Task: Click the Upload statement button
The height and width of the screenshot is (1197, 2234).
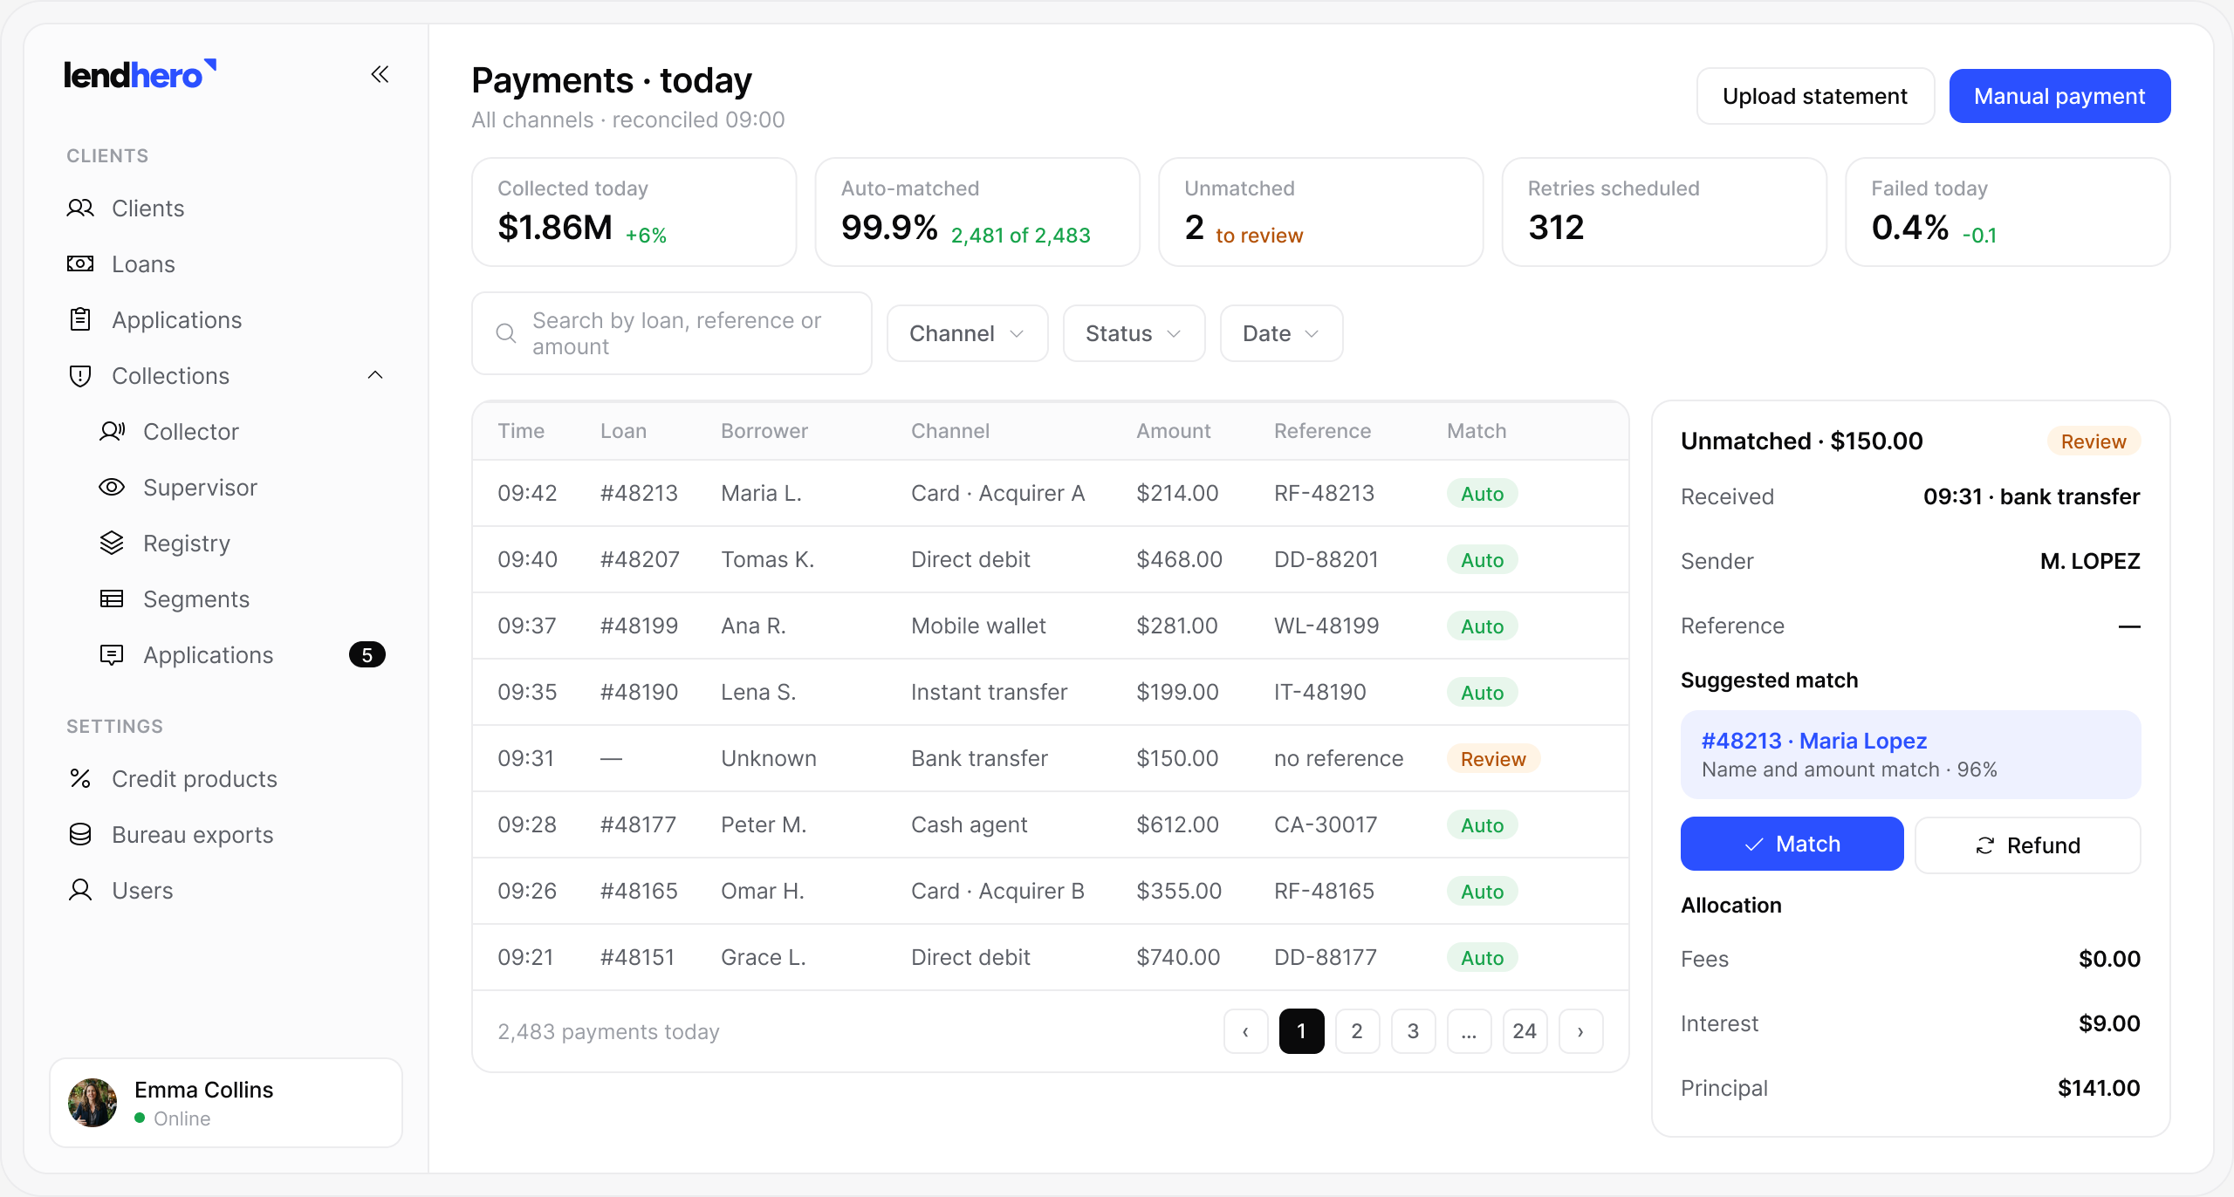Action: coord(1815,96)
